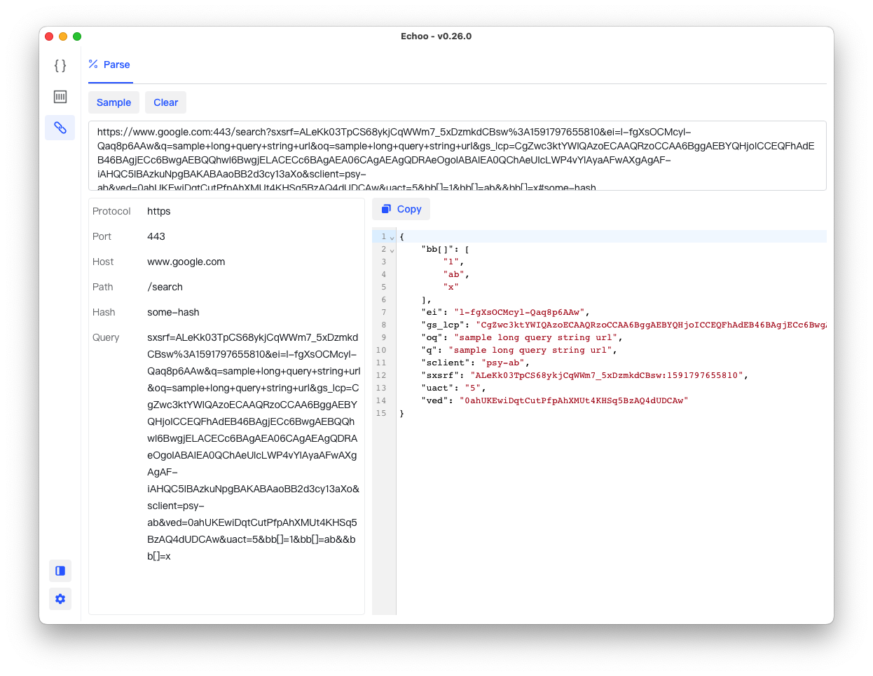Image resolution: width=873 pixels, height=676 pixels.
Task: Open the barcode tool in sidebar
Action: click(x=60, y=97)
